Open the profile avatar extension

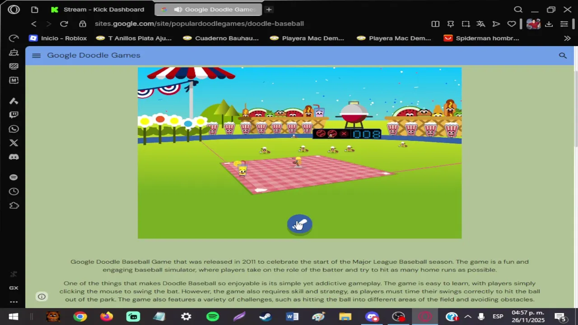533,23
